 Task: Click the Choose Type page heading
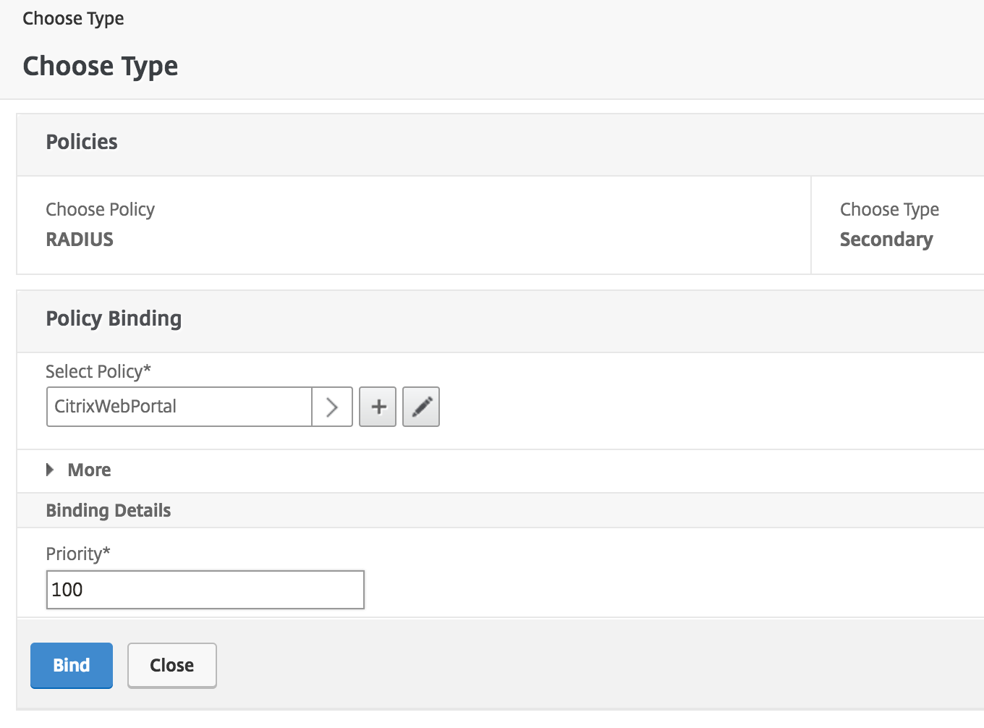(x=101, y=66)
